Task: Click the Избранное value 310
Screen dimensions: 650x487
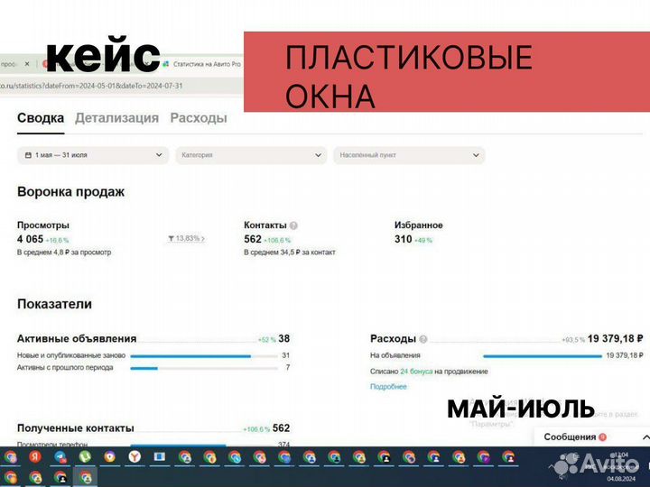Action: (403, 239)
